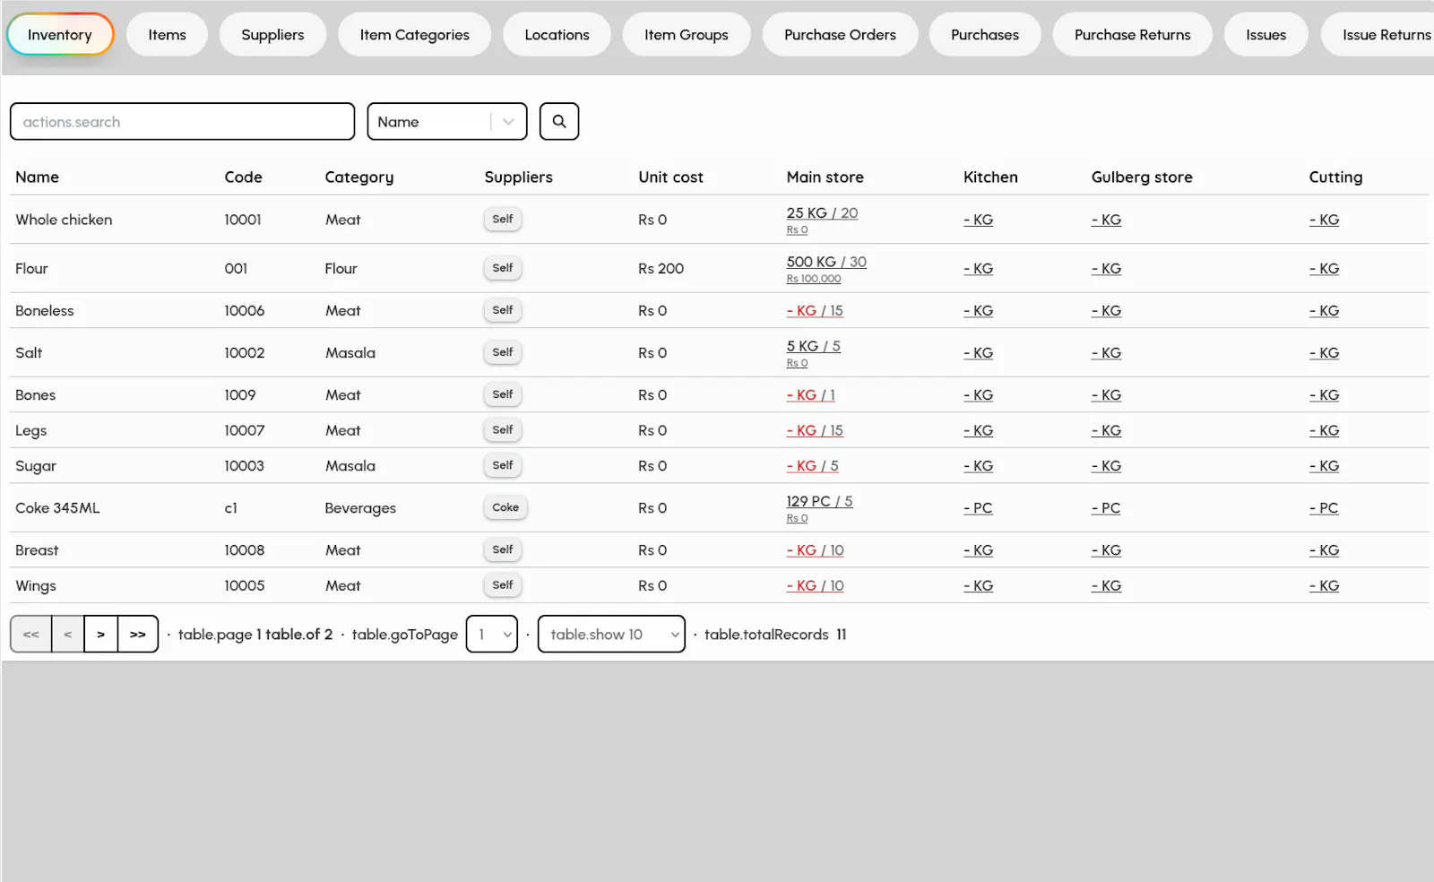1434x882 pixels.
Task: Open the Inventory tab
Action: (x=60, y=35)
